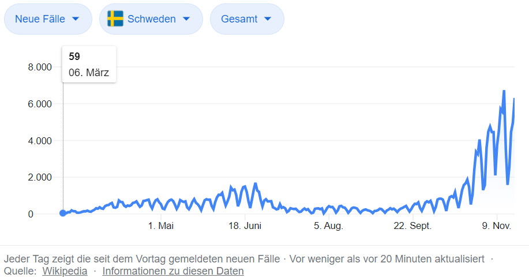Click the 1. Mai axis label
The image size is (529, 278).
click(161, 226)
